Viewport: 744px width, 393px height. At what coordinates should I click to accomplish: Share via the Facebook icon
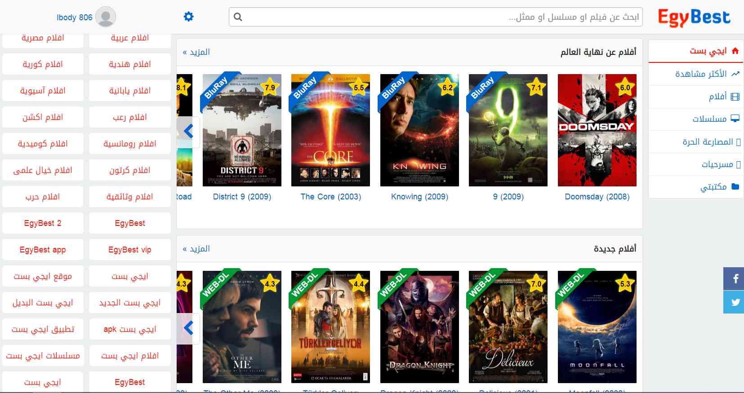click(x=734, y=278)
